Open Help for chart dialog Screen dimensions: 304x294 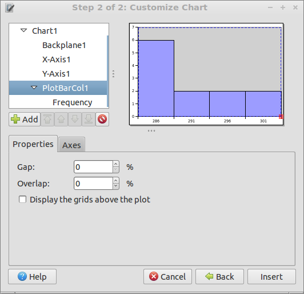(x=33, y=276)
